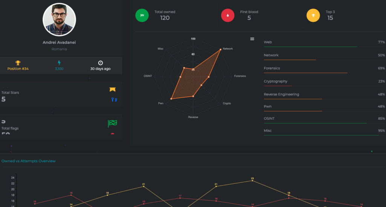The image size is (386, 207).
Task: Click the blue keys icon in Total Stars
Action: [114, 100]
